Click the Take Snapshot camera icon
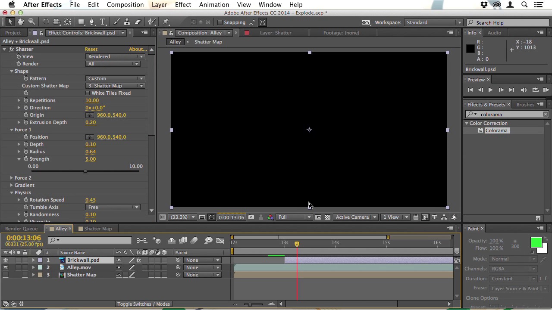 251,217
